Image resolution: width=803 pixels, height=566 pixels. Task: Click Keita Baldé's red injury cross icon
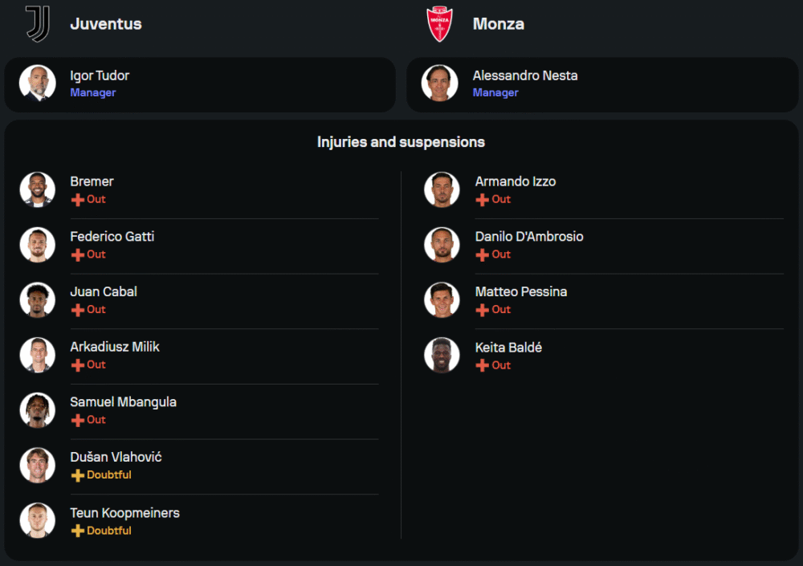(483, 365)
